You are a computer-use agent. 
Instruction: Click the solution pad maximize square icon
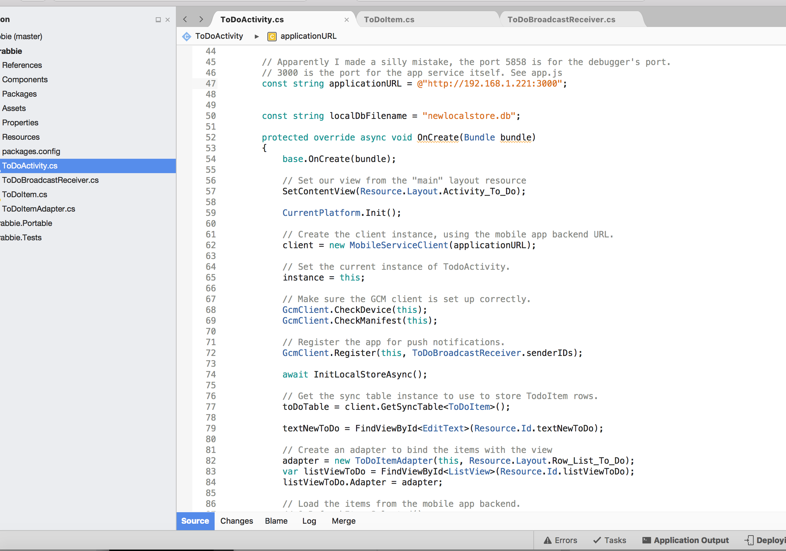click(158, 20)
